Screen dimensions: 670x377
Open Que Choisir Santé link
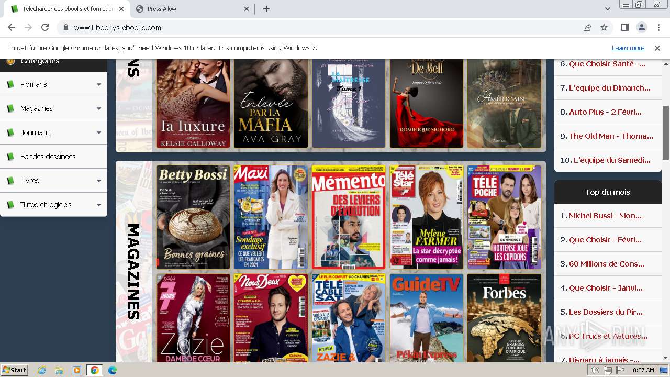pos(607,64)
